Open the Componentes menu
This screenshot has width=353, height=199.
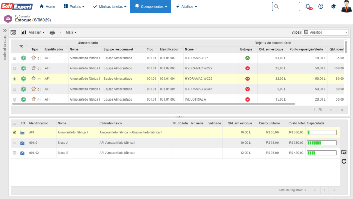[151, 7]
